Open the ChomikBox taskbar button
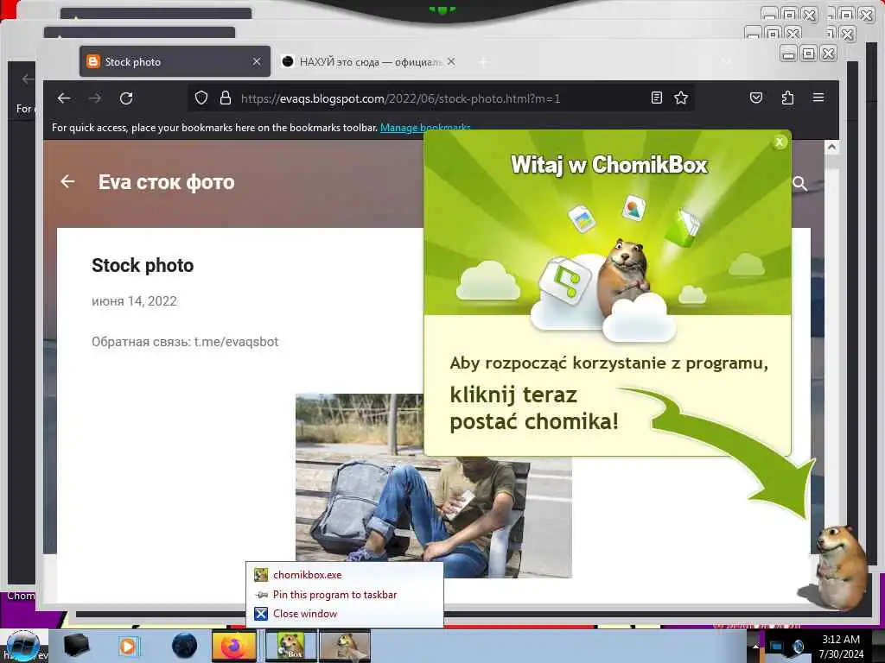885x663 pixels. click(291, 646)
